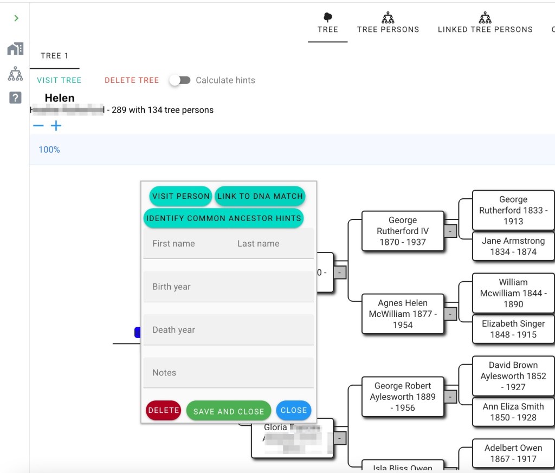Screen dimensions: 555x473
Task: Click the Birth year input field
Action: click(228, 287)
